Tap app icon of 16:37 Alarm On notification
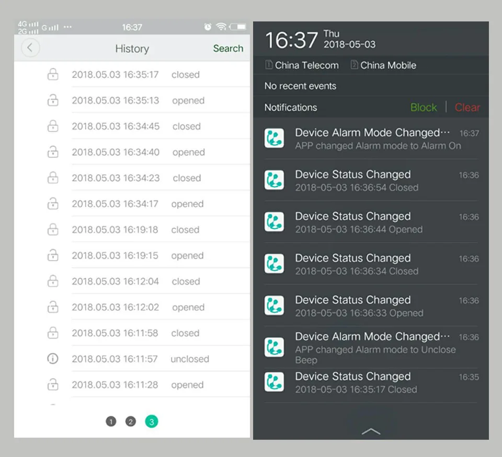 tap(274, 138)
